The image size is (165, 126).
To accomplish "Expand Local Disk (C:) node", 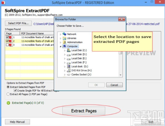I will pyautogui.click(x=65, y=51).
